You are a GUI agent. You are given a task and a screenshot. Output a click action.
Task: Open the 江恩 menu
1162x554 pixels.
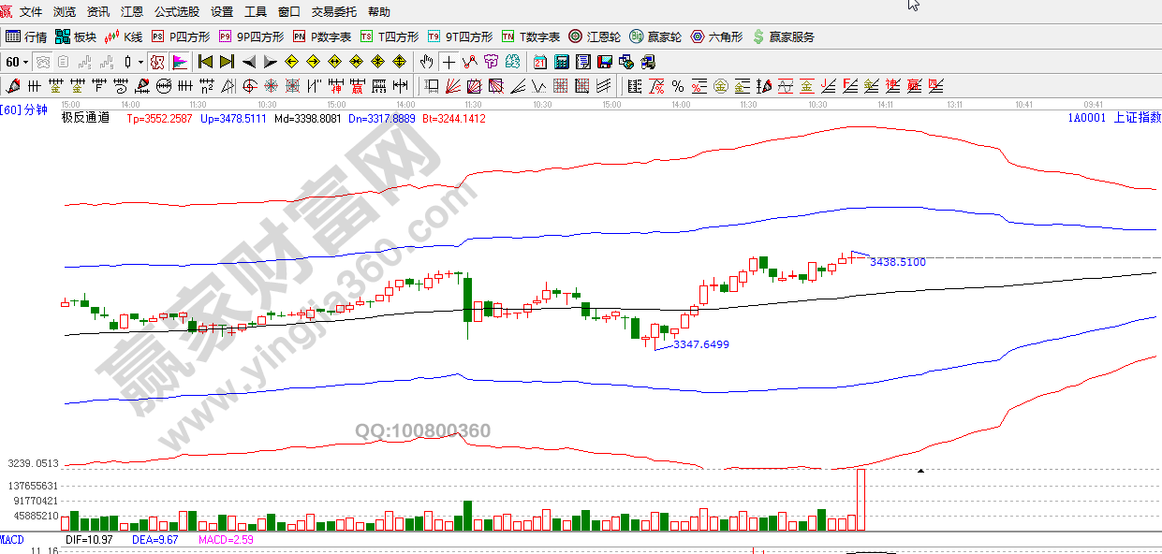tap(132, 12)
